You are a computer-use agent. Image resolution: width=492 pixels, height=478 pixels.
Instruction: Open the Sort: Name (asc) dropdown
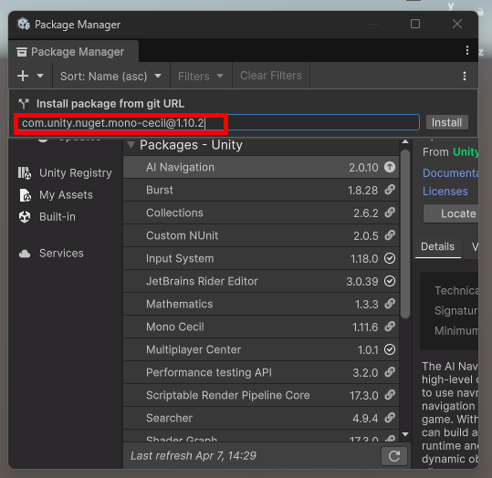tap(110, 76)
